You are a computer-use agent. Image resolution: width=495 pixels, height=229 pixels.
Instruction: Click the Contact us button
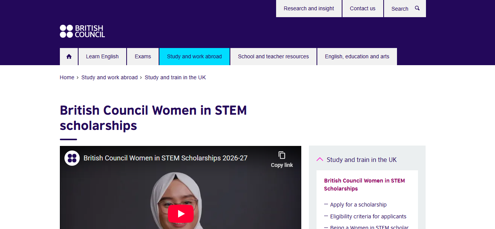click(363, 8)
